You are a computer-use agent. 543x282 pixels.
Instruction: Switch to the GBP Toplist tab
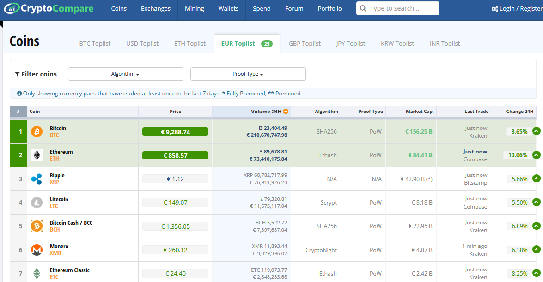pos(305,43)
